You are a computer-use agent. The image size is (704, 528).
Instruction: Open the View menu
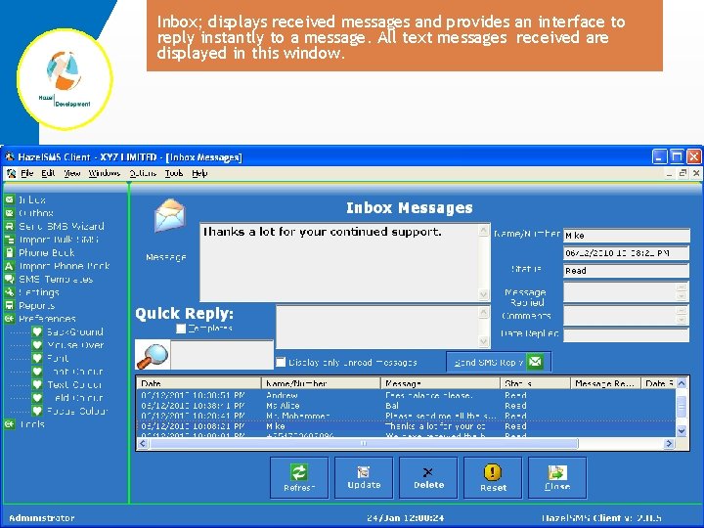click(71, 173)
